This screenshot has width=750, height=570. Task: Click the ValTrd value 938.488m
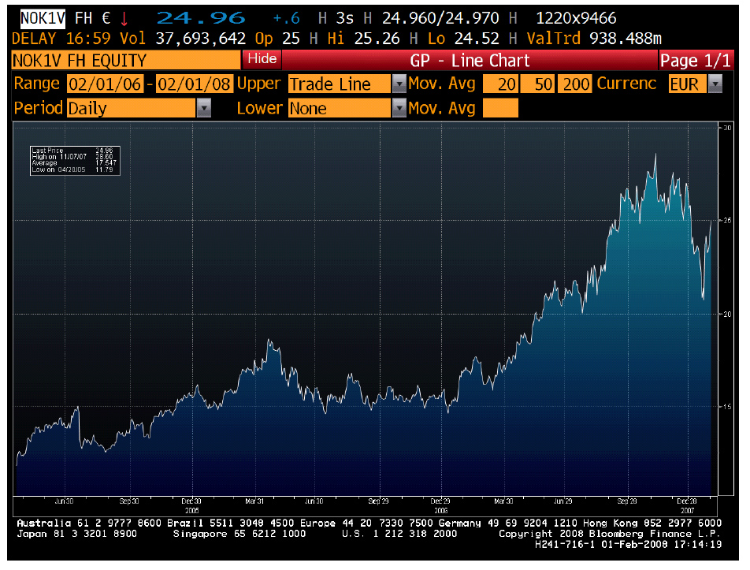pos(626,39)
